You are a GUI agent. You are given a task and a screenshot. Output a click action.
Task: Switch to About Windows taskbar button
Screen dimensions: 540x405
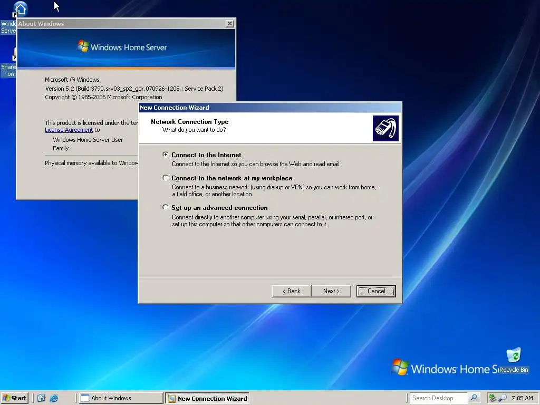pos(121,398)
